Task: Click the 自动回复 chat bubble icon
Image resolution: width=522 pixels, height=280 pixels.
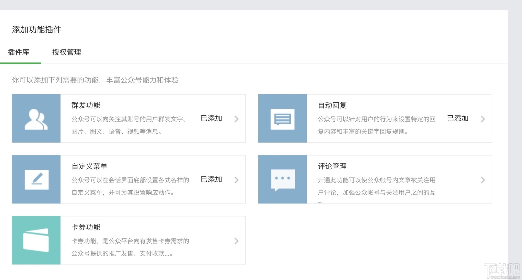Action: click(282, 118)
